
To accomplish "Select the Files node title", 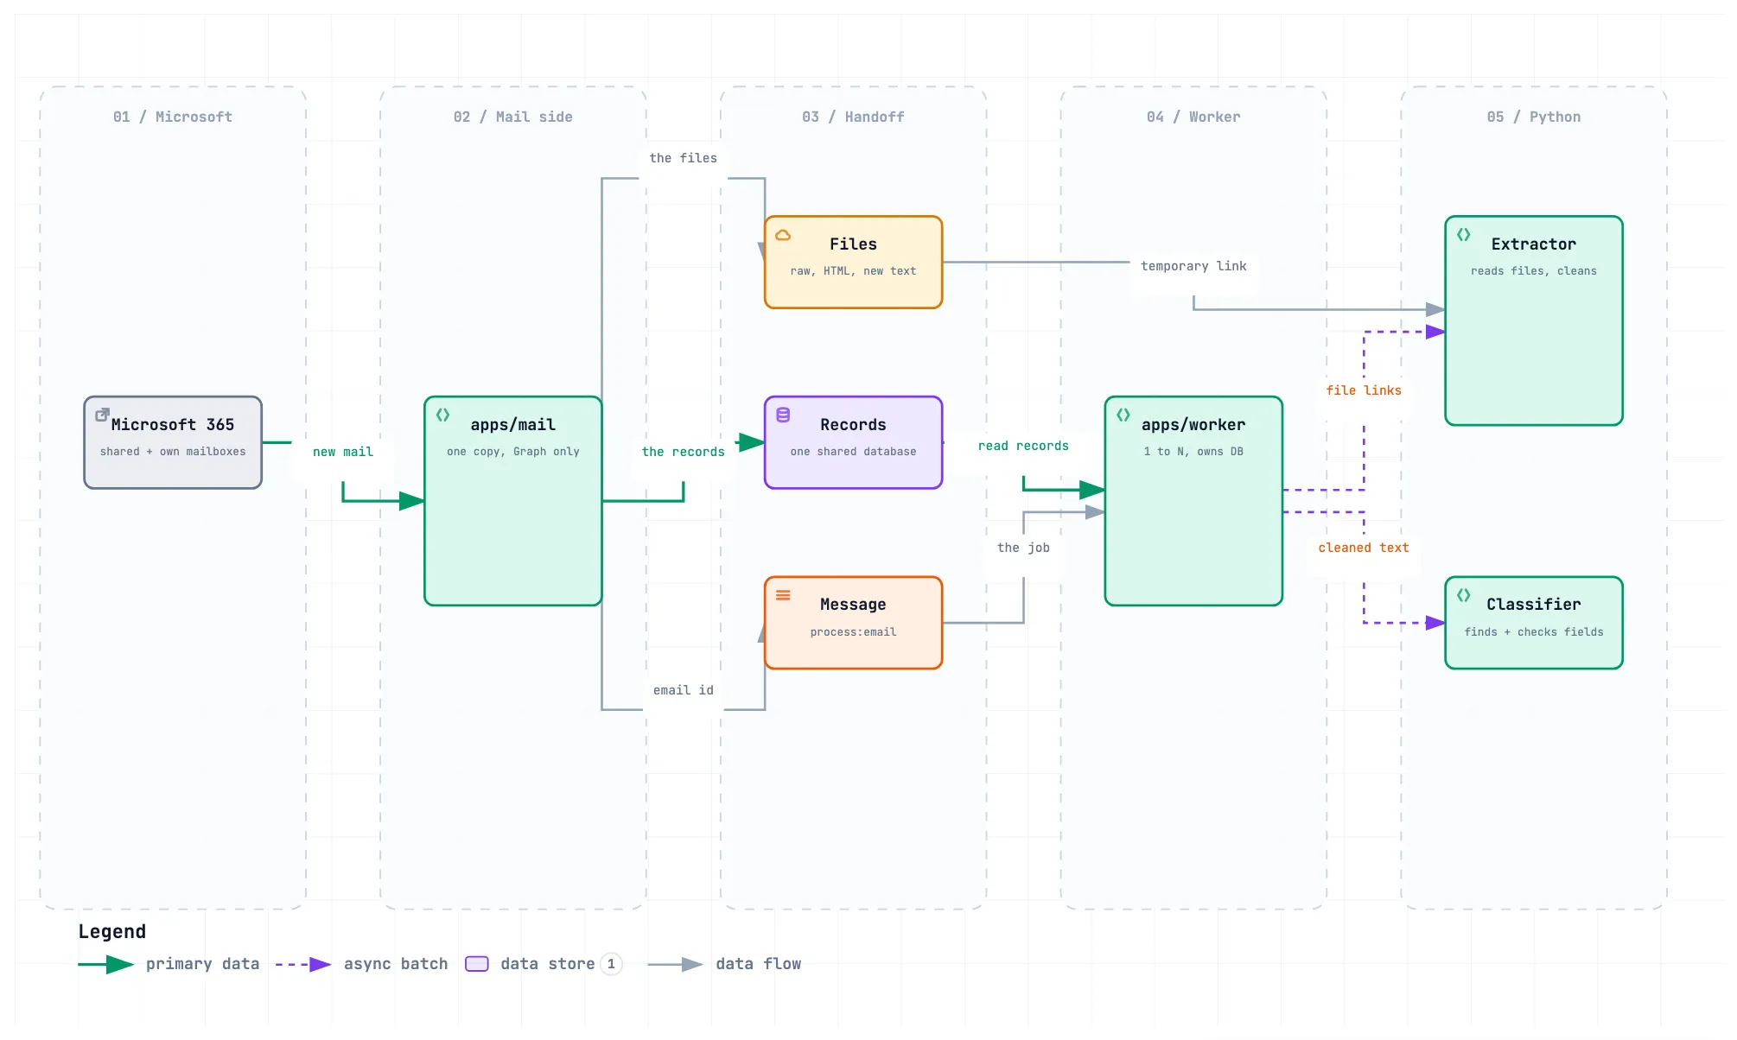I will click(x=854, y=244).
